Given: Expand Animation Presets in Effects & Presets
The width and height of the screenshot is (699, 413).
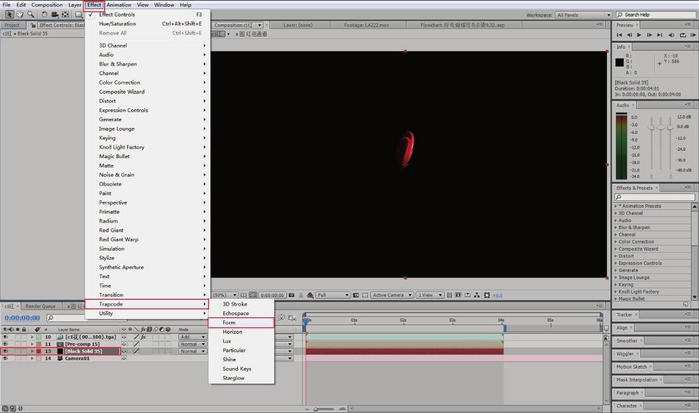Looking at the screenshot, I should pyautogui.click(x=616, y=206).
